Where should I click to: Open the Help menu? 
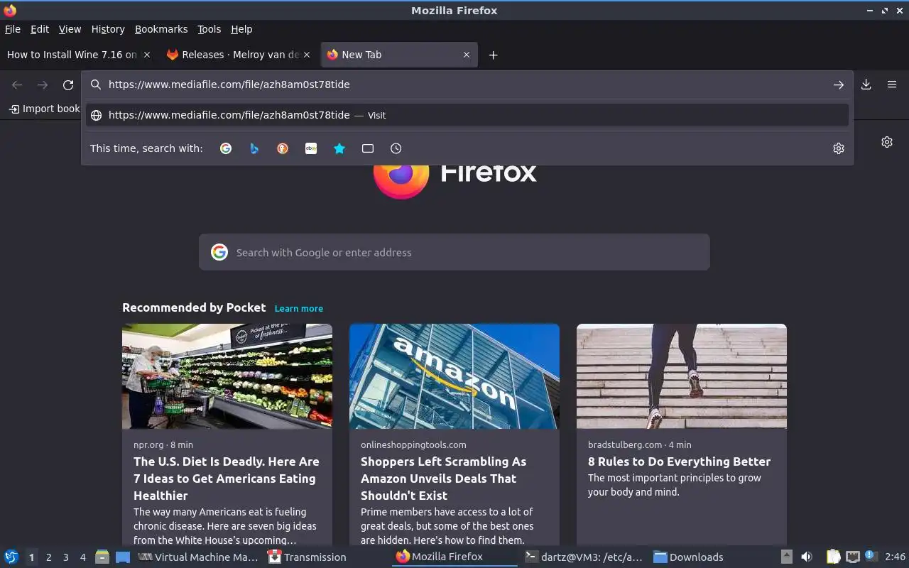point(241,29)
